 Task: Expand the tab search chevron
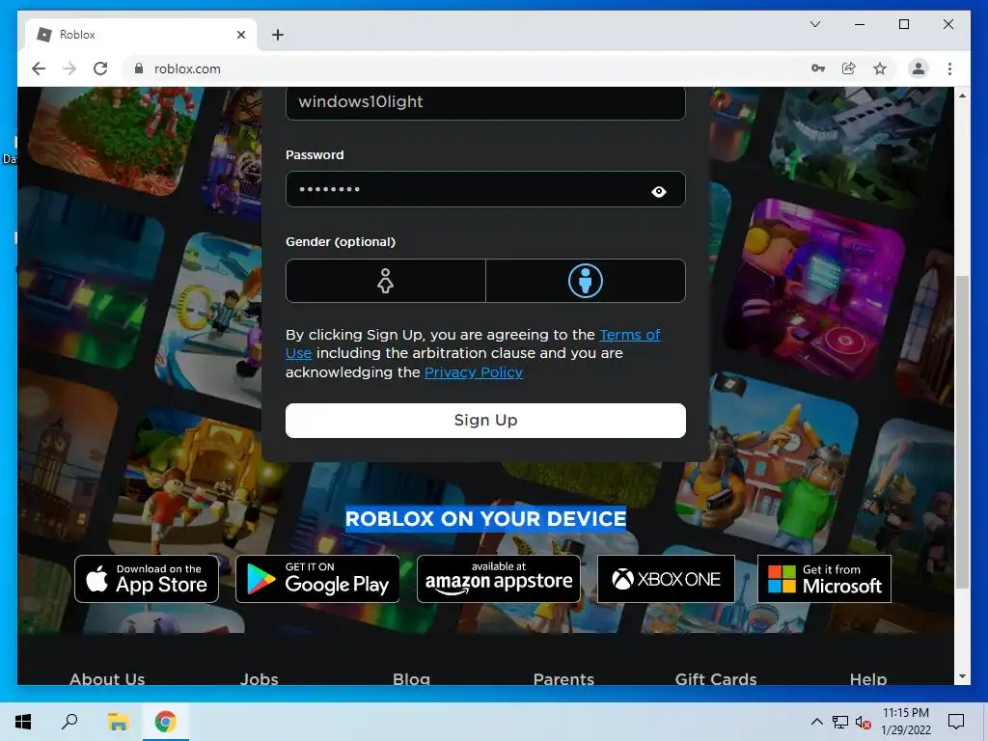[x=814, y=24]
